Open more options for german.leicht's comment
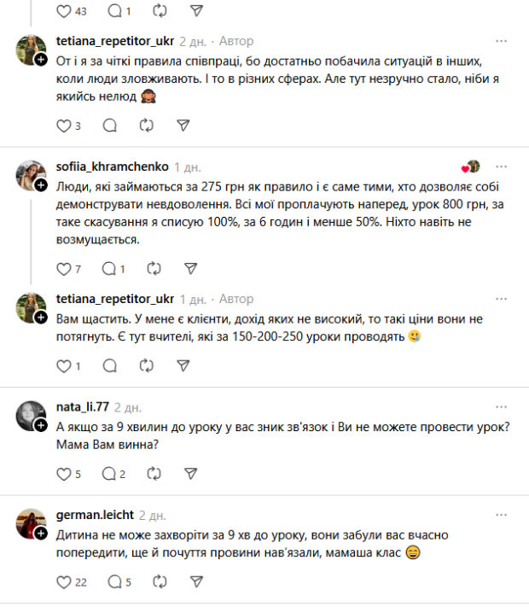 [502, 516]
